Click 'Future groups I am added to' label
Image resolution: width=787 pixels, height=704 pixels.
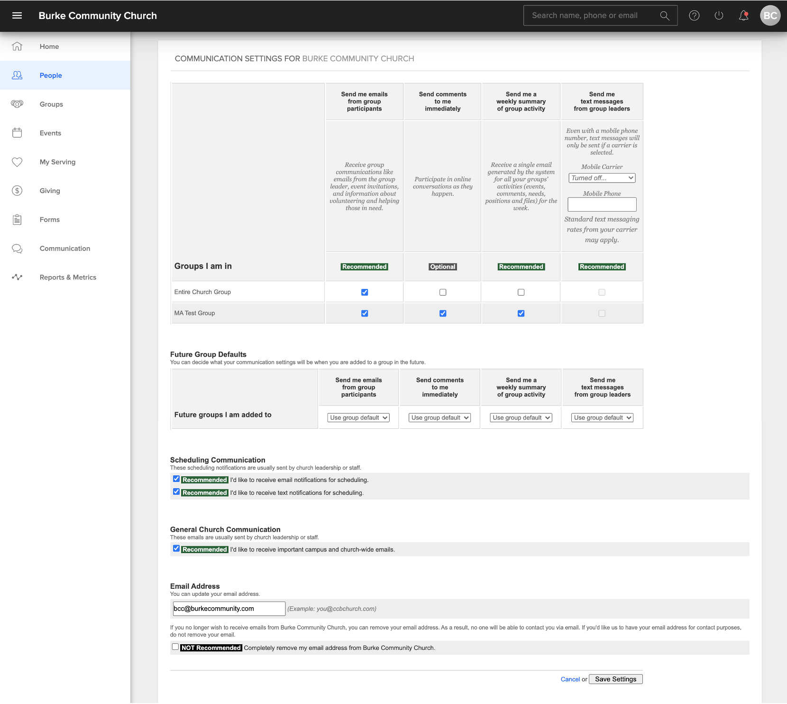click(223, 415)
